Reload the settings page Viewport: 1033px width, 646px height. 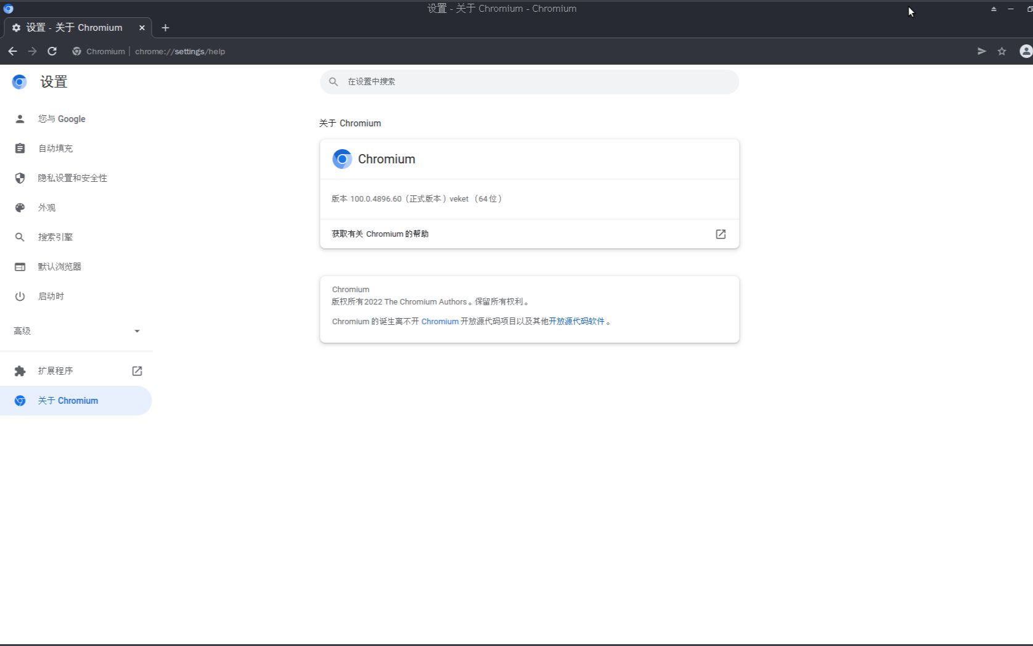tap(52, 51)
